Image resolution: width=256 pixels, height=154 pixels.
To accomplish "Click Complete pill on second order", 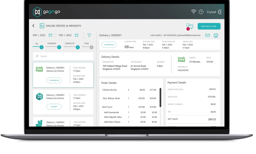I will click(54, 107).
